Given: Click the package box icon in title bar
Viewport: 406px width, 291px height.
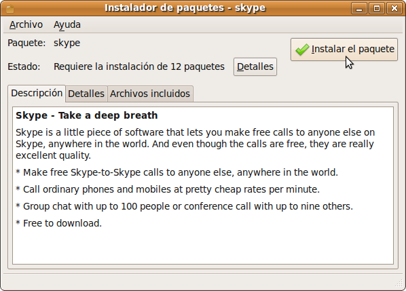Looking at the screenshot, I should coord(10,9).
